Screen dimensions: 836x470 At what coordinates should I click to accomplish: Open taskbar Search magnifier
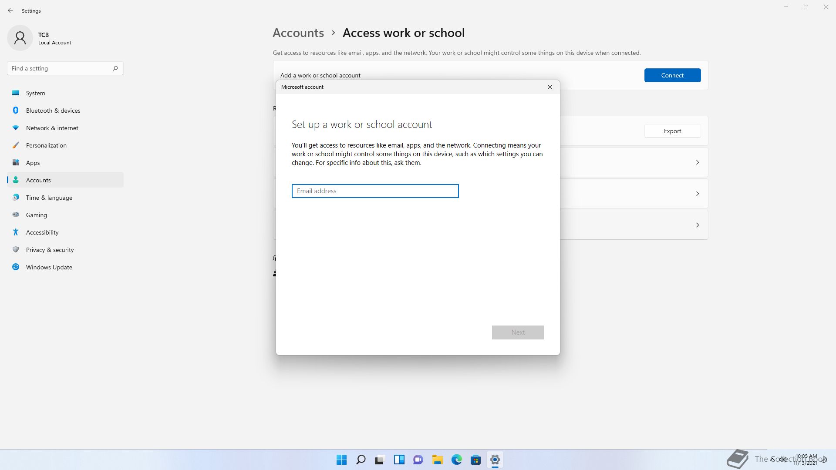[361, 460]
